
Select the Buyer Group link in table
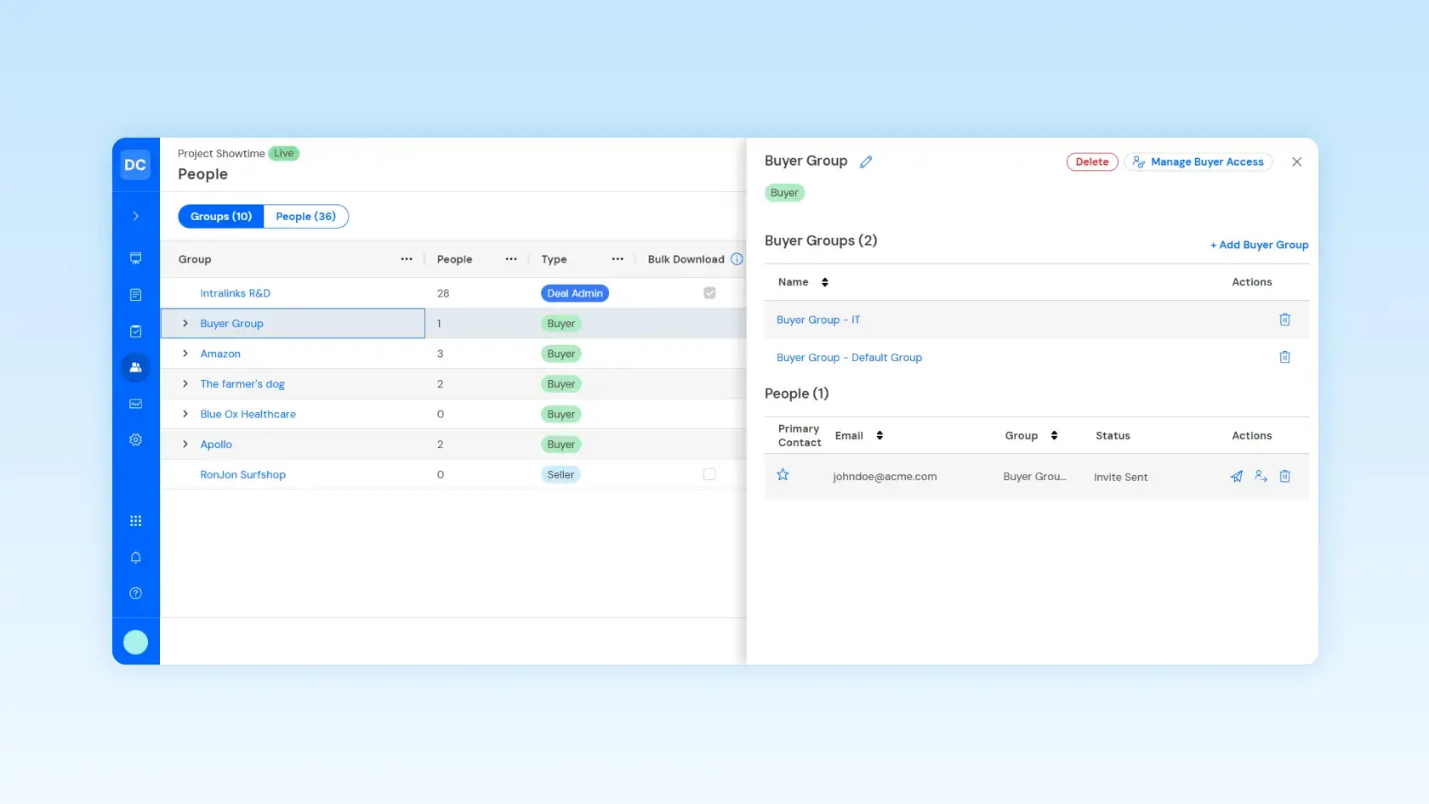pyautogui.click(x=231, y=324)
